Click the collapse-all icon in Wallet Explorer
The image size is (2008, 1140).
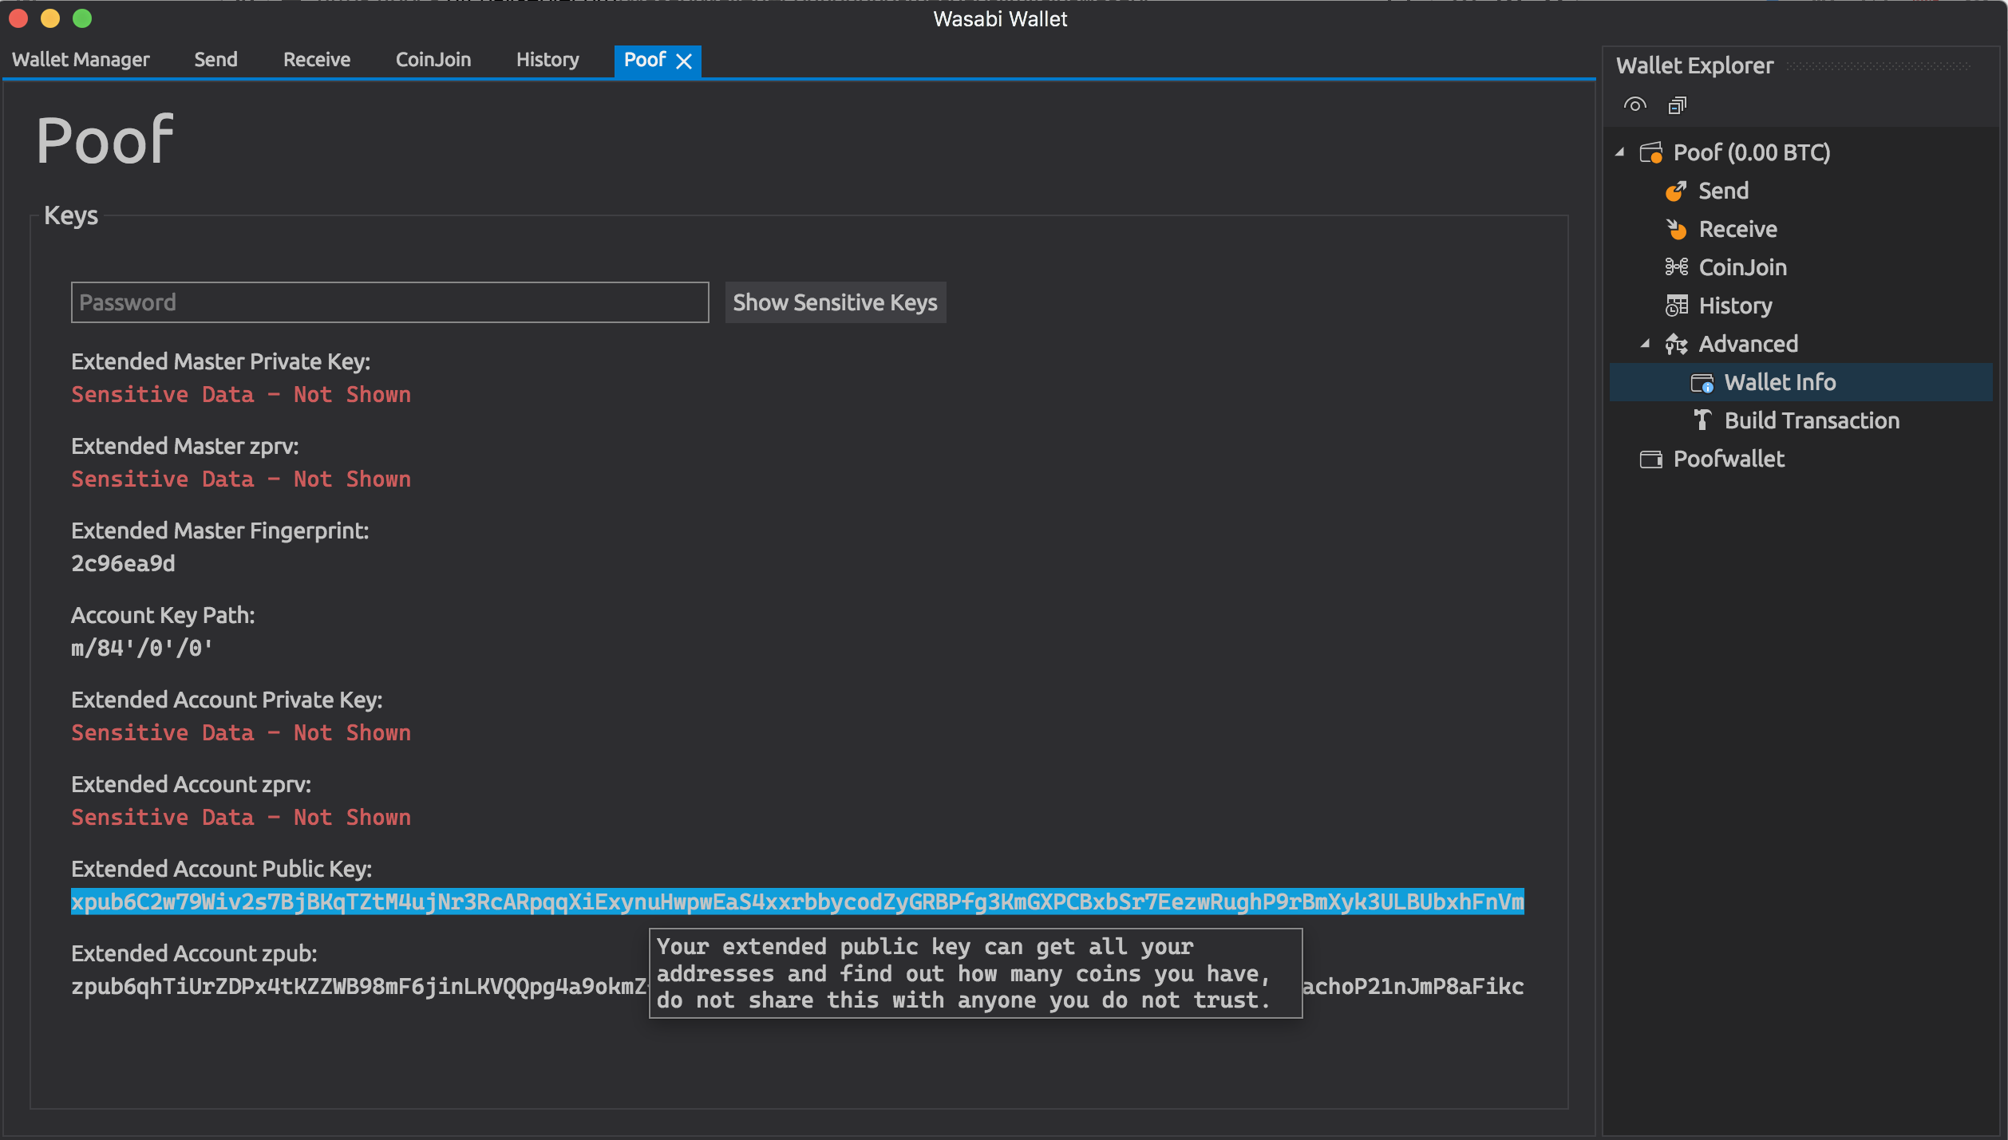pyautogui.click(x=1678, y=105)
